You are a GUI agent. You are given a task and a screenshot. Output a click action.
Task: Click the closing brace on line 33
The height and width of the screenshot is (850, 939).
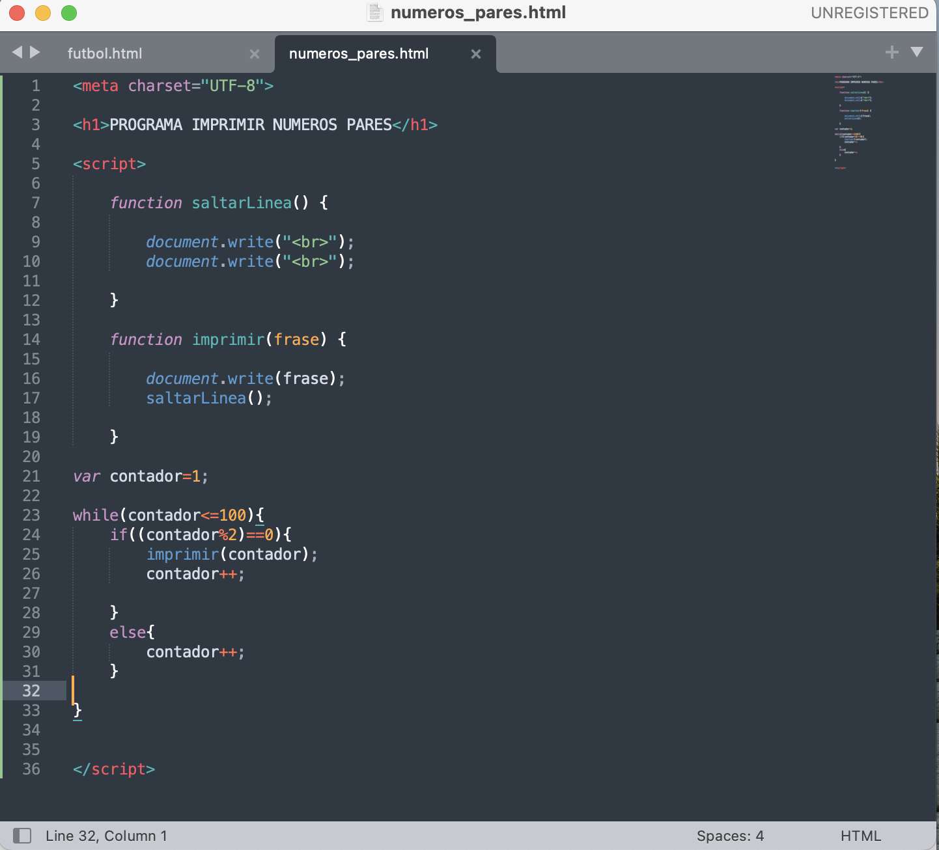pos(77,710)
